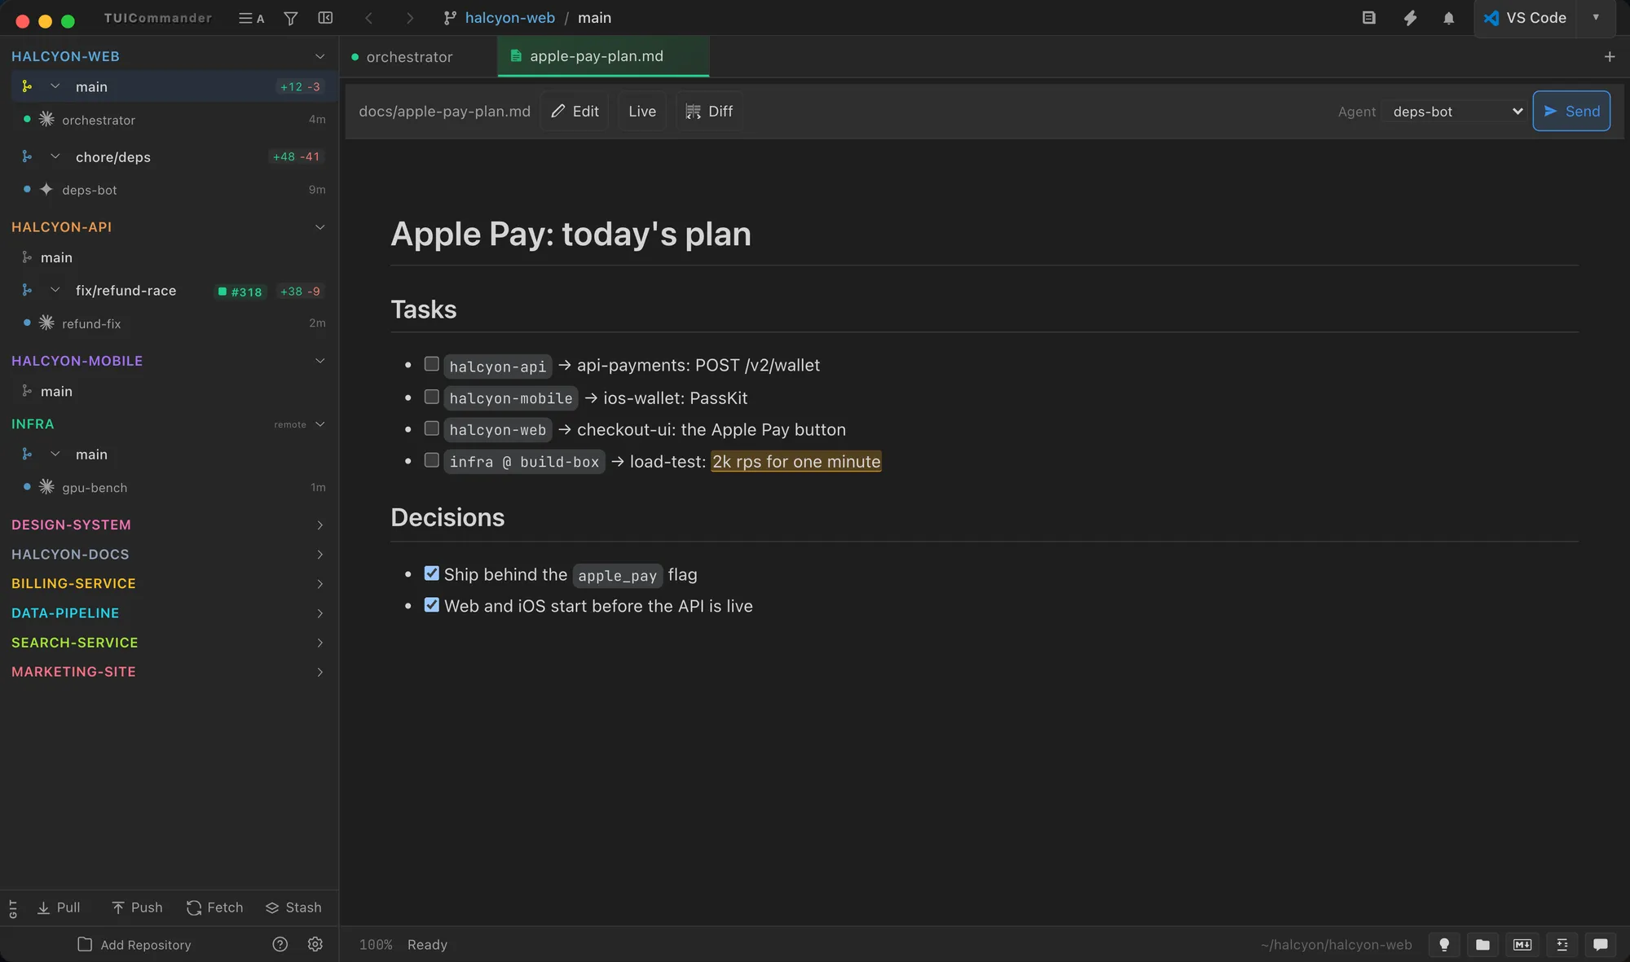This screenshot has height=962, width=1630.
Task: Switch to Diff view
Action: tap(709, 112)
